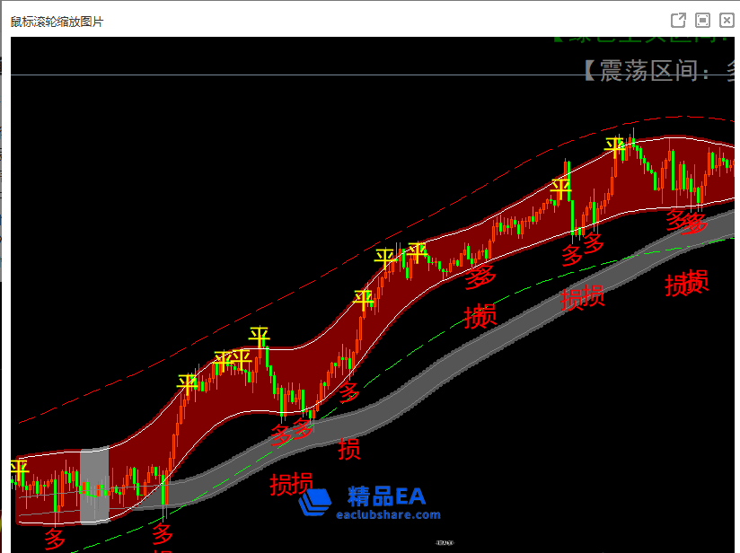Click the blue stacked-layers watermark logo
Viewport: 740px width, 553px height.
[x=315, y=503]
